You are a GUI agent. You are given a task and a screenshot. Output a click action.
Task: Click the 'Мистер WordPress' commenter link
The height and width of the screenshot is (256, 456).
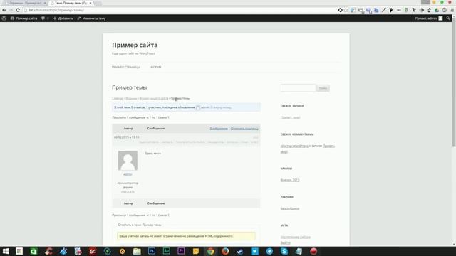pos(294,146)
